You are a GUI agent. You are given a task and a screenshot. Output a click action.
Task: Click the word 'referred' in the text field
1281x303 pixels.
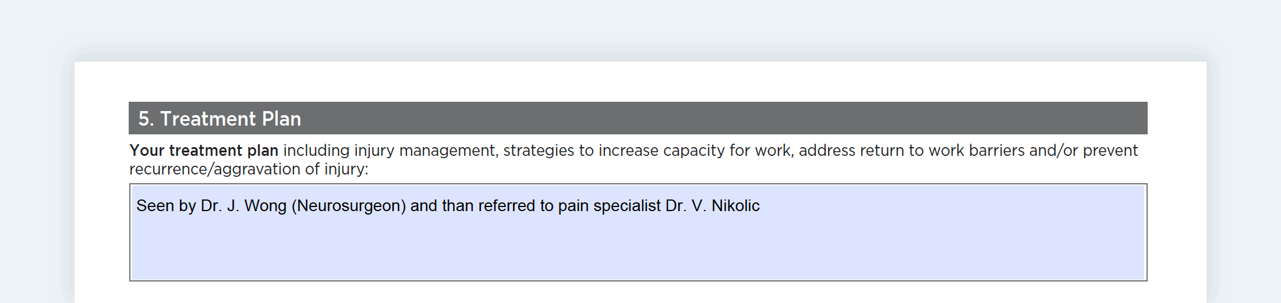[x=507, y=206]
